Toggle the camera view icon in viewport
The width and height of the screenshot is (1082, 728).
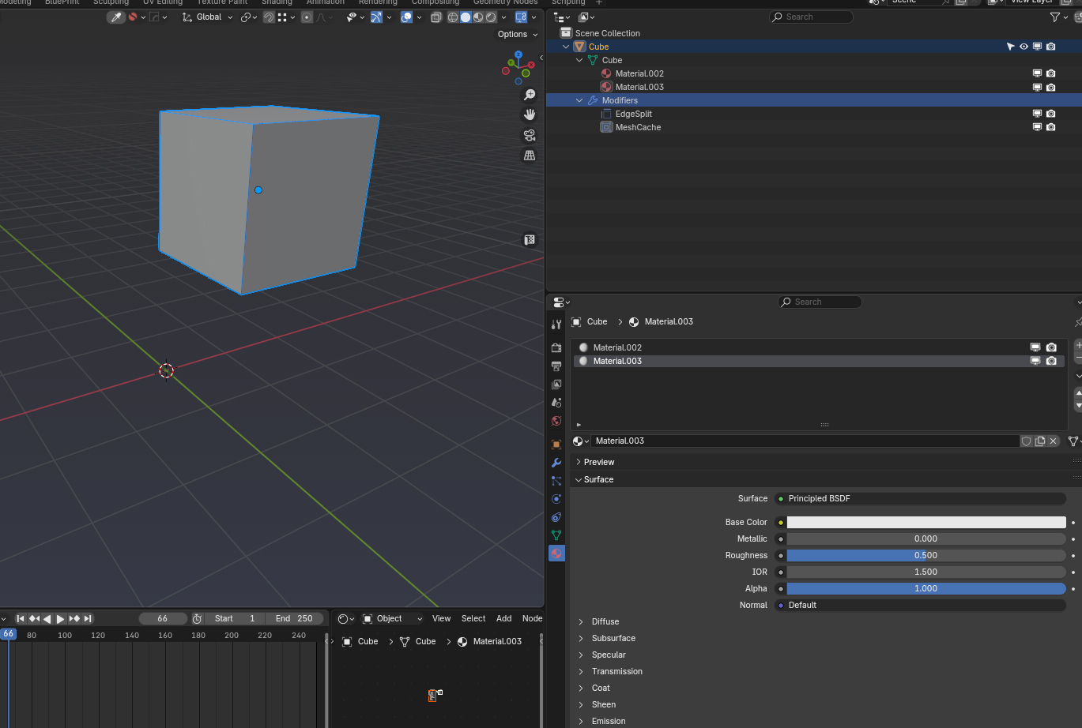530,135
